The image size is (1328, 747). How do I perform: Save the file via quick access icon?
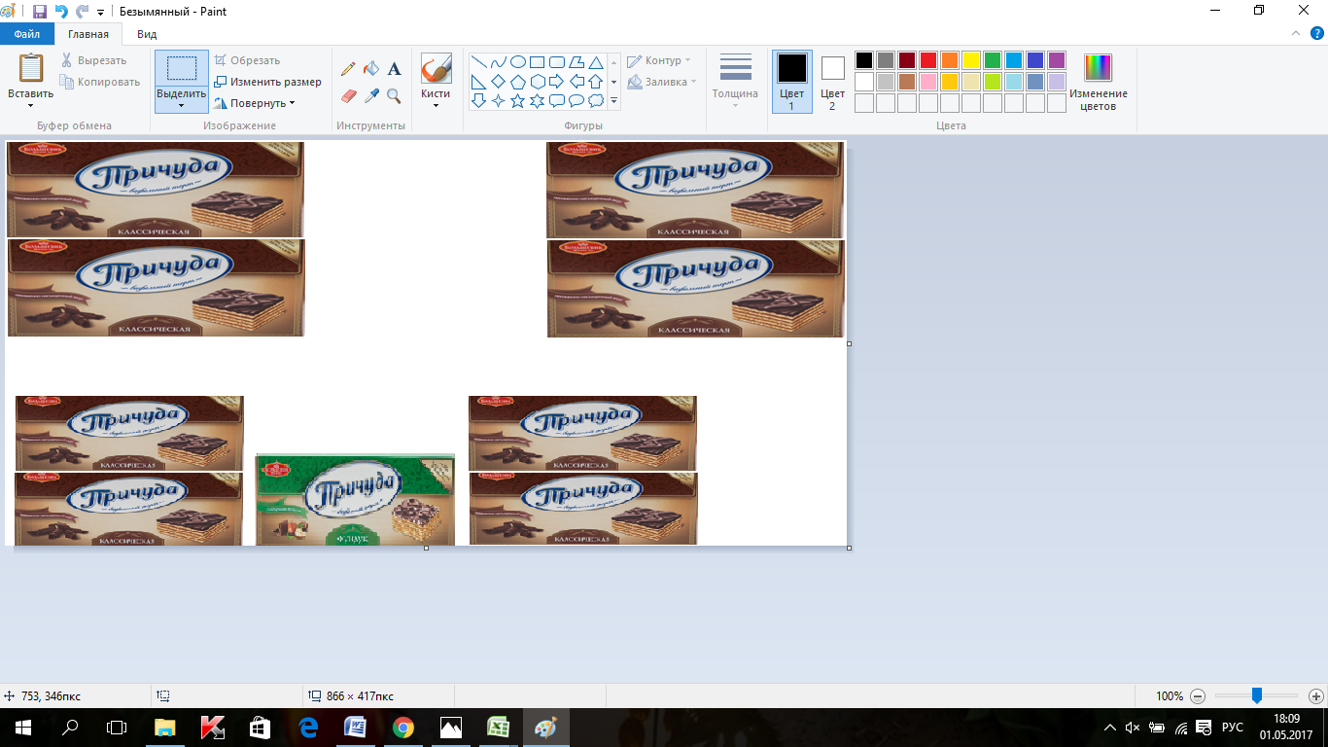[x=40, y=12]
